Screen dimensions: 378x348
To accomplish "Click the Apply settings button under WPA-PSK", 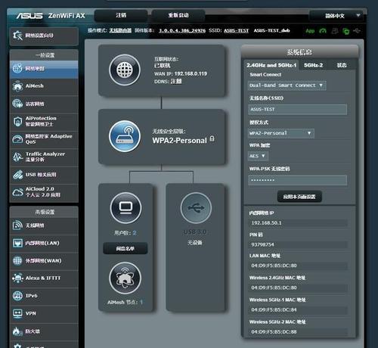I will point(299,197).
